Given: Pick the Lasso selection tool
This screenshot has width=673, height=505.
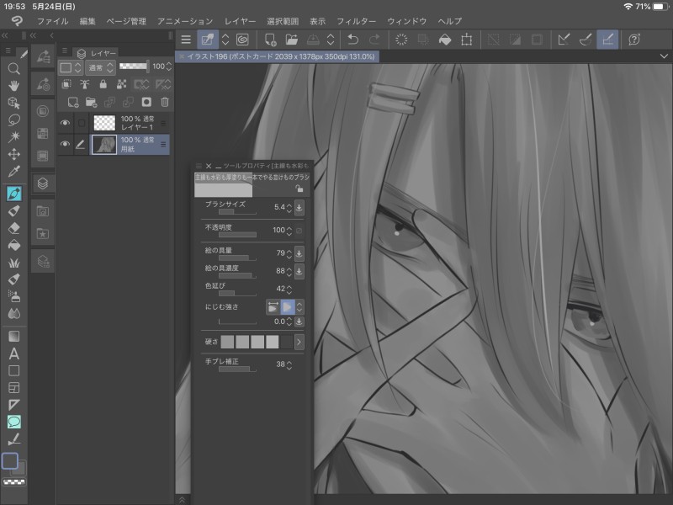Looking at the screenshot, I should [x=13, y=120].
